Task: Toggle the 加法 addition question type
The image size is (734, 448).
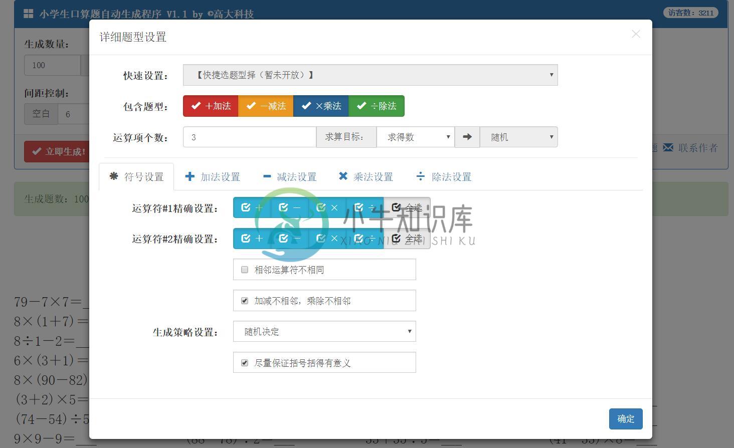Action: [211, 106]
